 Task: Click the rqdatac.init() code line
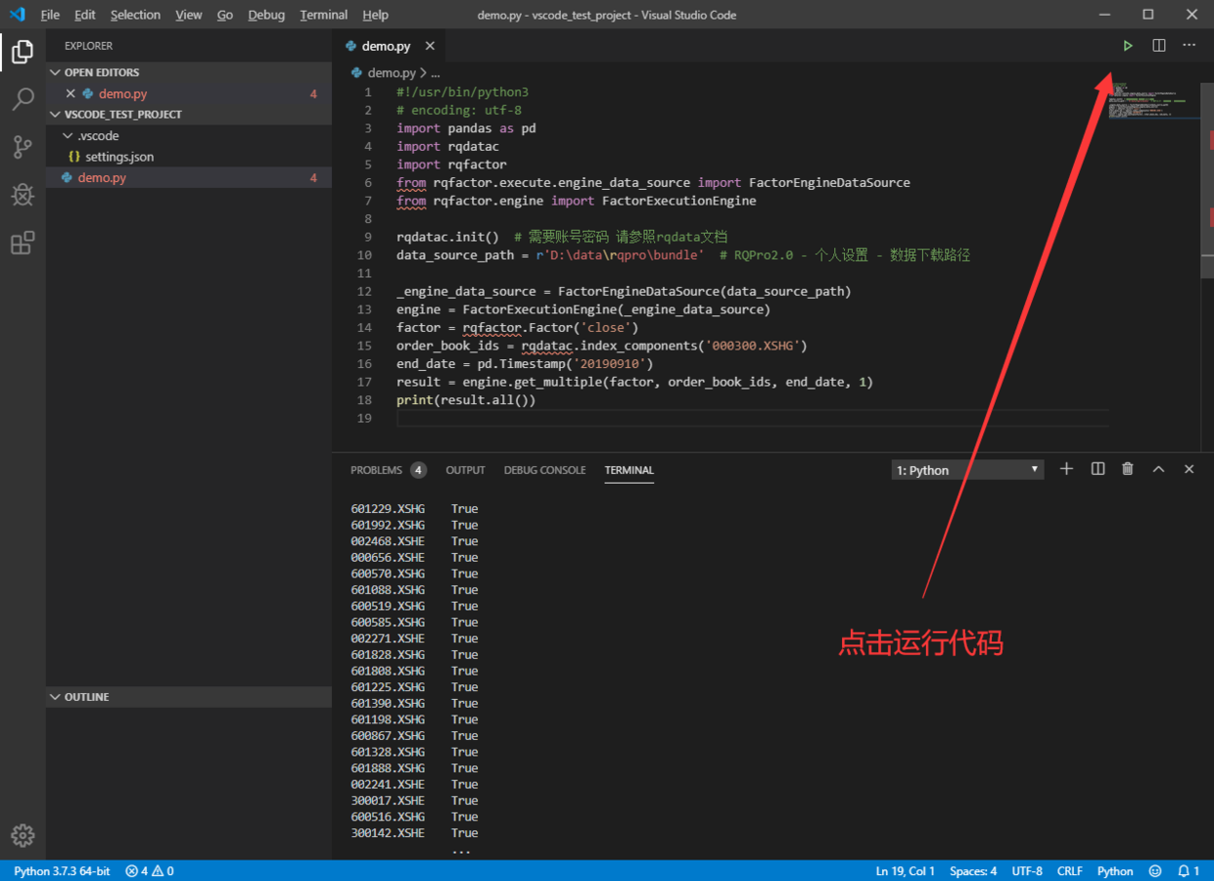[447, 237]
